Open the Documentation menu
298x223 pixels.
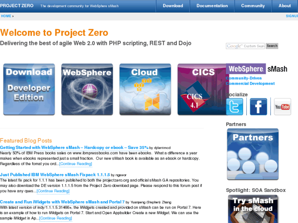click(x=212, y=6)
